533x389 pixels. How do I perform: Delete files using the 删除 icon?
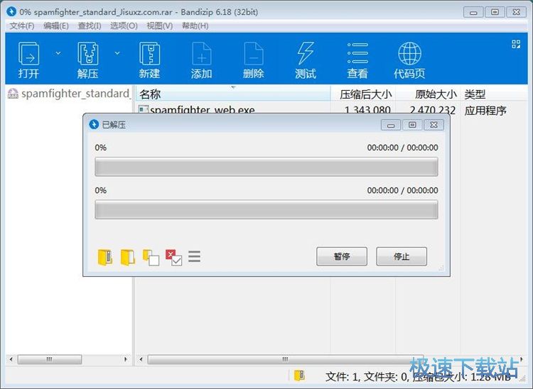[x=254, y=60]
